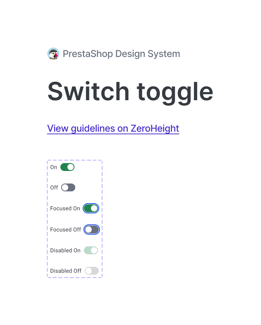
Task: Click the "Disabled Off" label
Action: (x=66, y=271)
